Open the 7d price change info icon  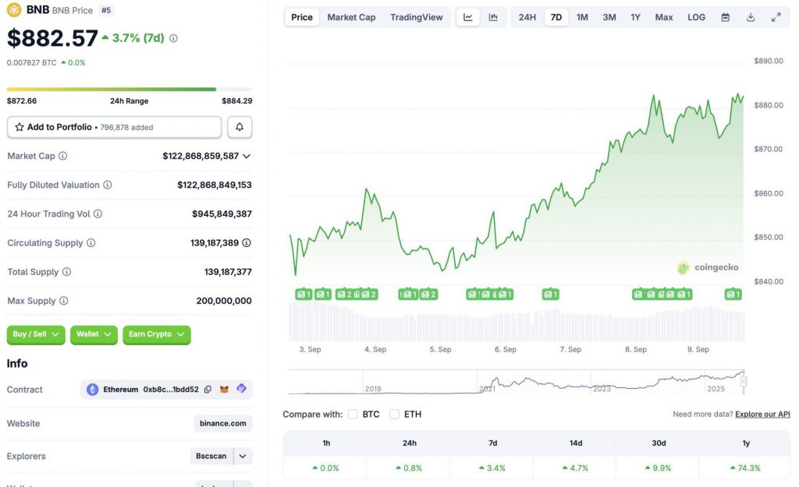click(x=173, y=38)
